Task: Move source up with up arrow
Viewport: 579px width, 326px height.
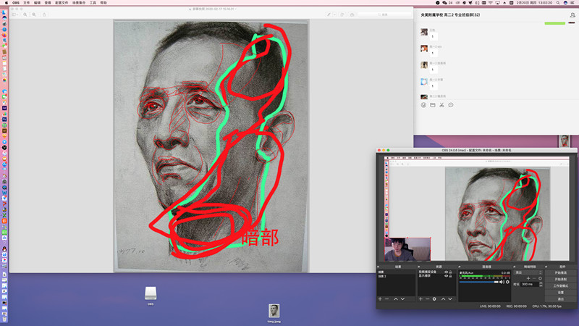Action: pos(443,299)
